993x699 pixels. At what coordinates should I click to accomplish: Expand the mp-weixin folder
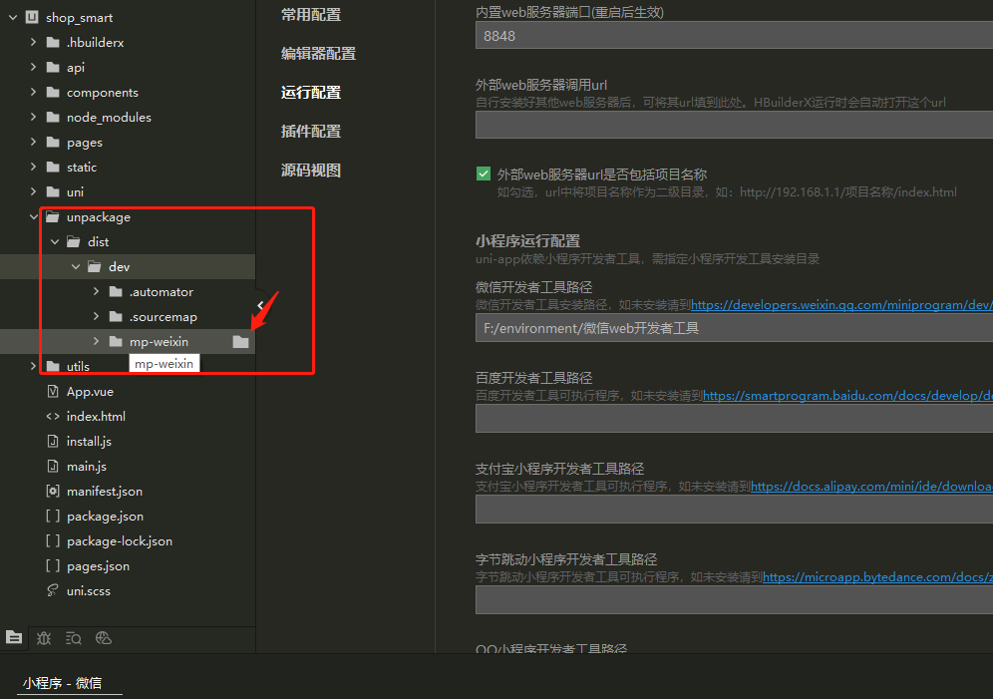point(97,342)
